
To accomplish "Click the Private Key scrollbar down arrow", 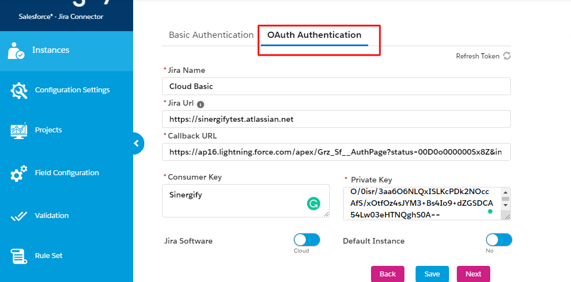I will tap(505, 205).
